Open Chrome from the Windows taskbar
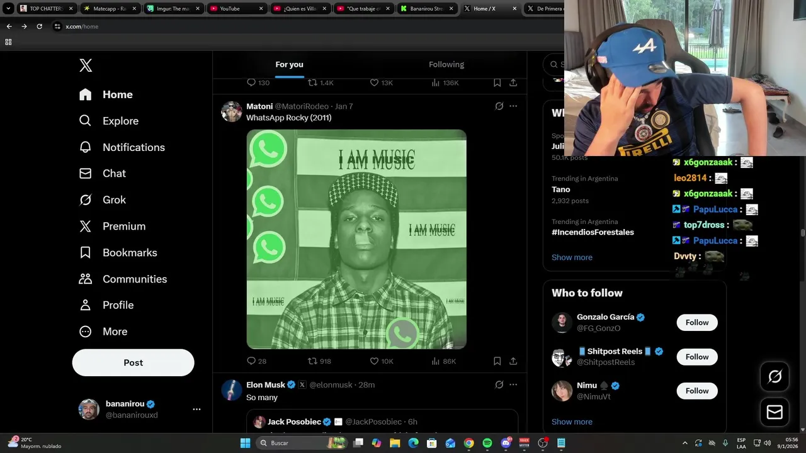Viewport: 806px width, 453px height. (469, 443)
